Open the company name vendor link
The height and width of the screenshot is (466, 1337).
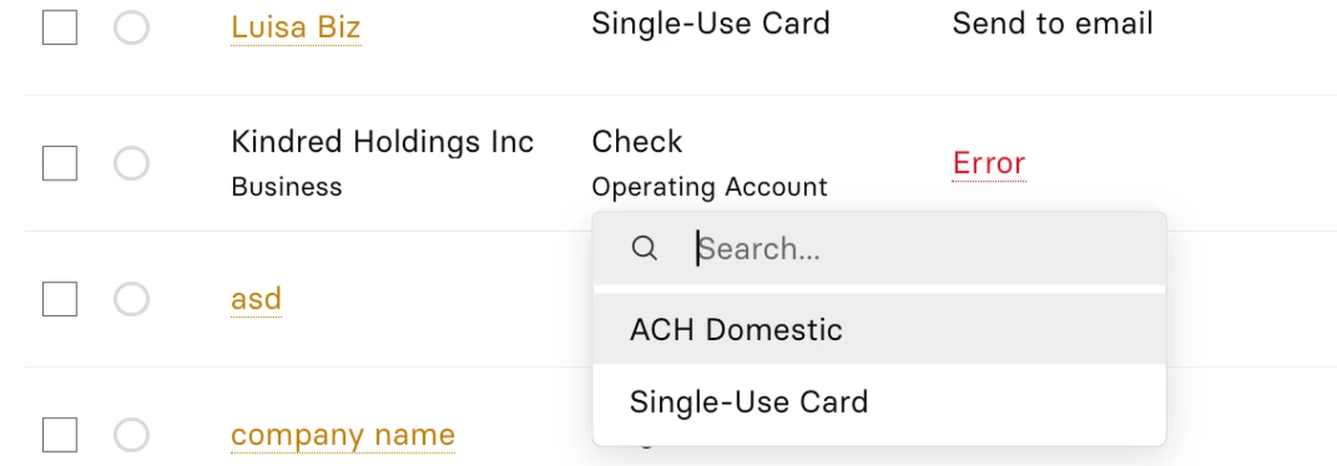(343, 435)
